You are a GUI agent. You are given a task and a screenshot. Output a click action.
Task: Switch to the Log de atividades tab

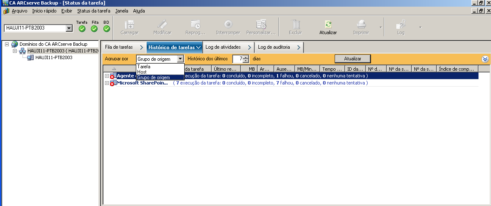point(228,47)
